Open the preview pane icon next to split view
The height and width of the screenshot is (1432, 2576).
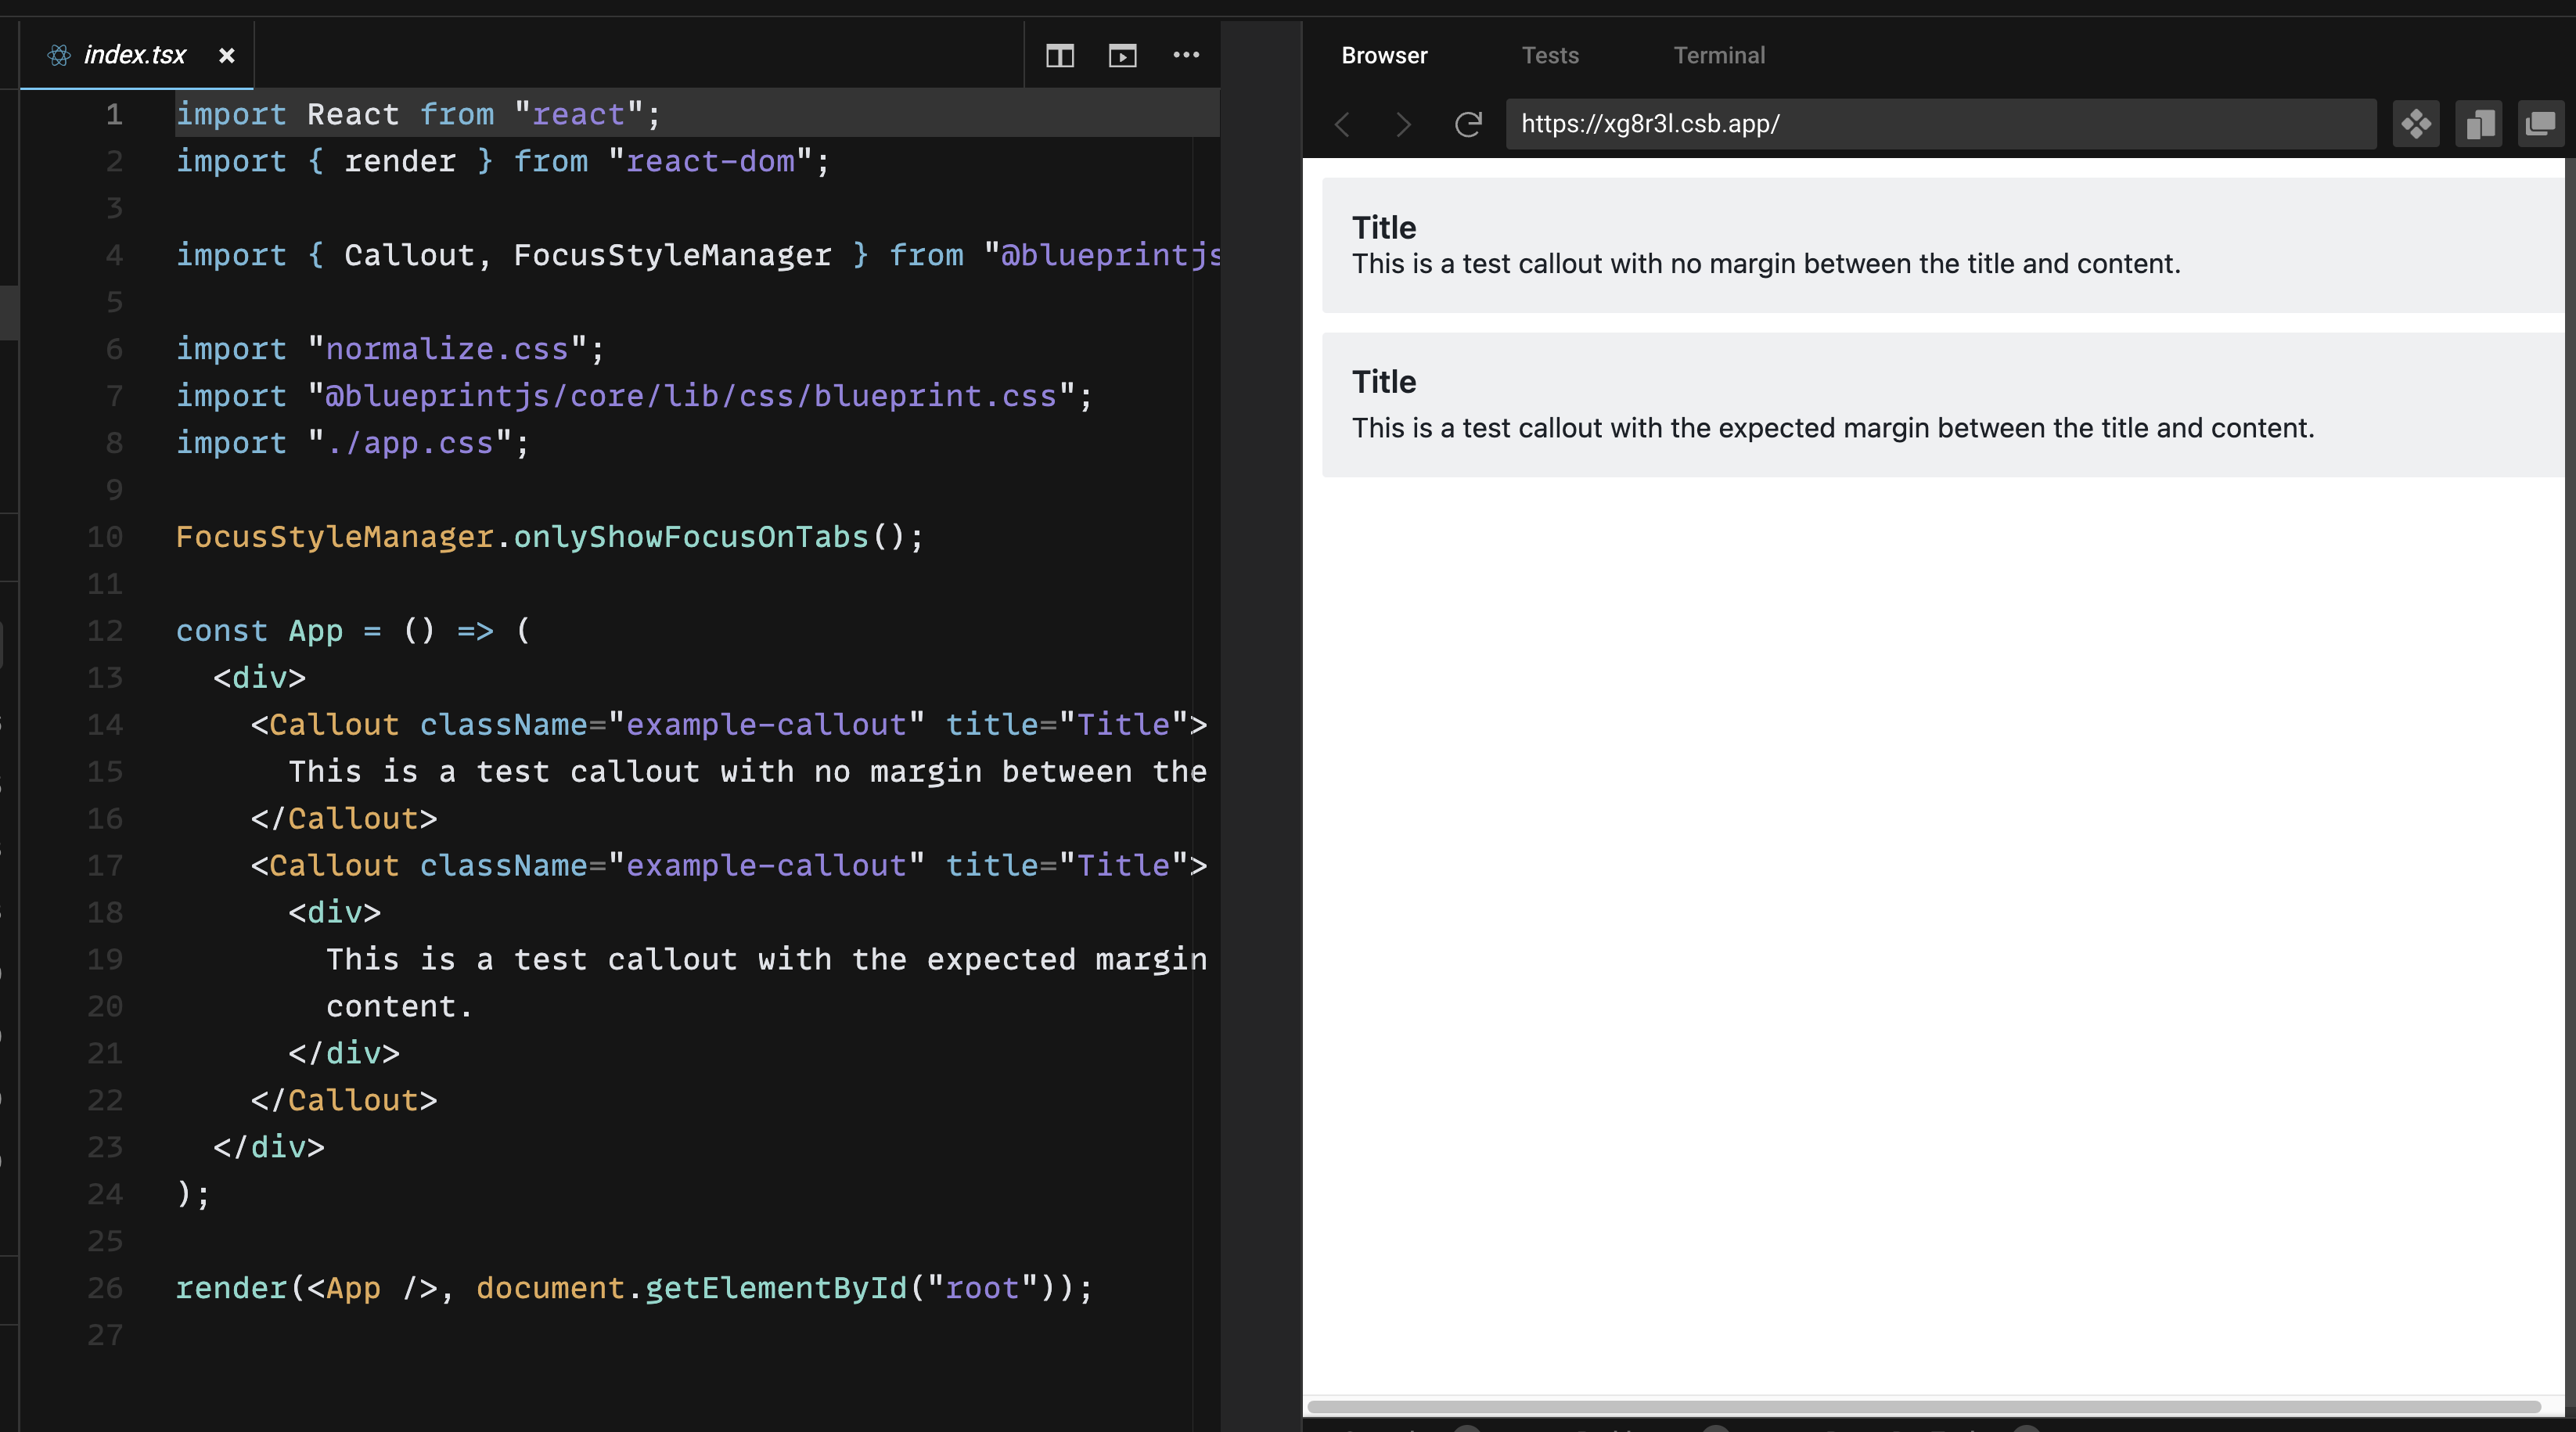[x=1123, y=56]
